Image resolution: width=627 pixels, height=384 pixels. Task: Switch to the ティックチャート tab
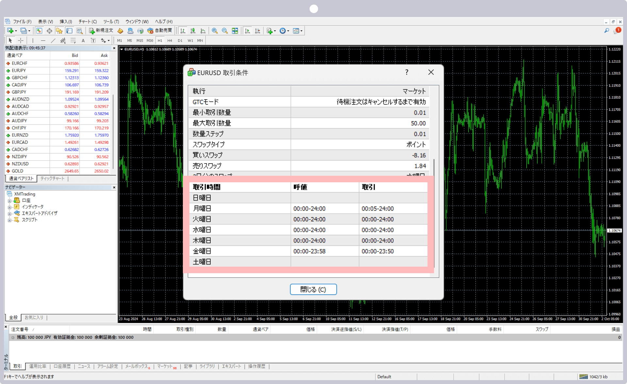[x=52, y=179]
